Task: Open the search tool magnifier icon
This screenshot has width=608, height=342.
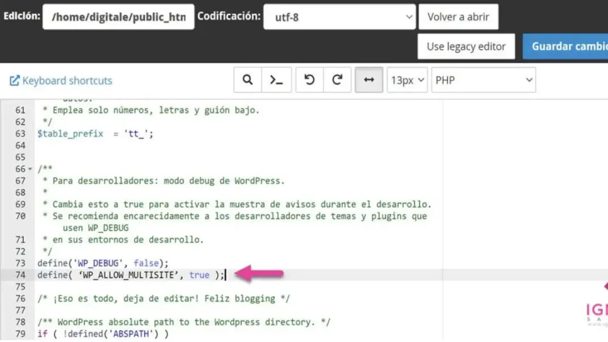Action: pos(247,80)
